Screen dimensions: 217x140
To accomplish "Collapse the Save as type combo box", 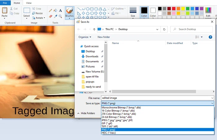I will 212,103.
